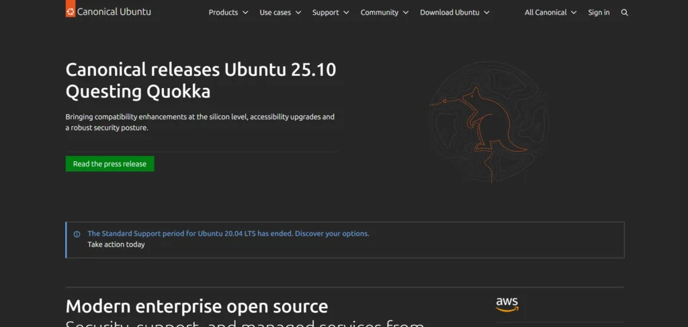Screen dimensions: 688x327
Task: Expand the Use cases dropdown
Action: point(280,13)
